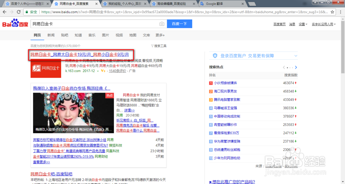Open the Chrome three-dot menu
Image resolution: width=345 pixels, height=184 pixels.
tap(341, 12)
